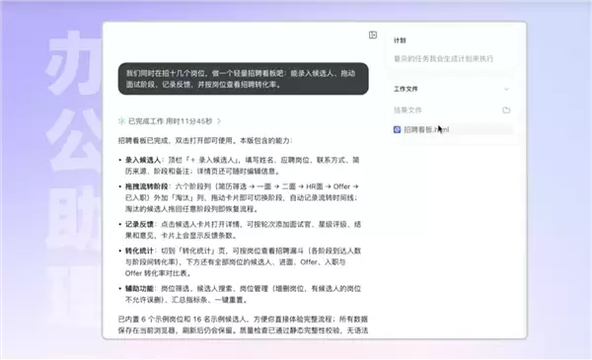
Task: Collapse the 工作文件 section chevron
Action: click(506, 89)
